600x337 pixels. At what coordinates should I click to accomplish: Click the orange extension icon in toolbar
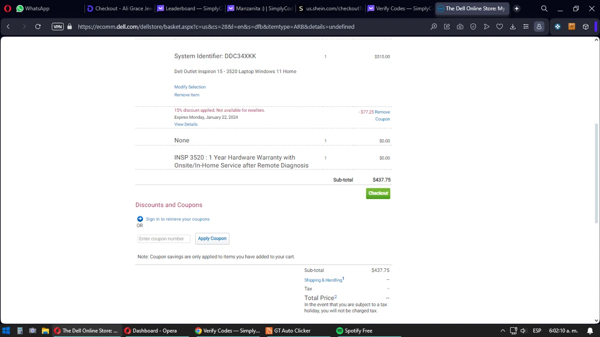[x=572, y=26]
